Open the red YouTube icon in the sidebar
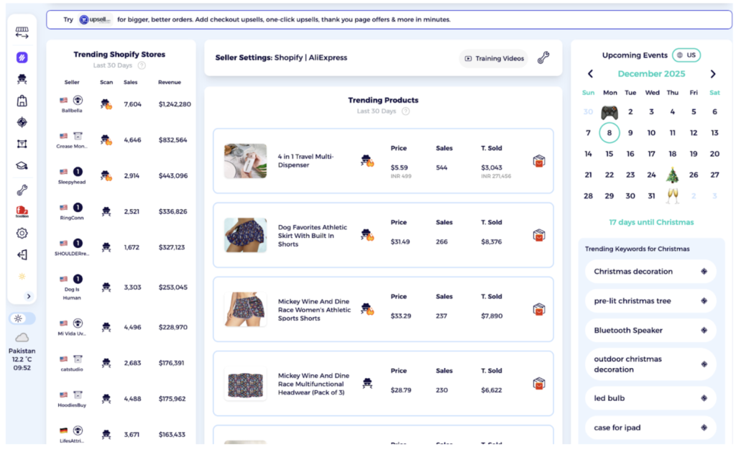This screenshot has height=452, width=736. 22,212
